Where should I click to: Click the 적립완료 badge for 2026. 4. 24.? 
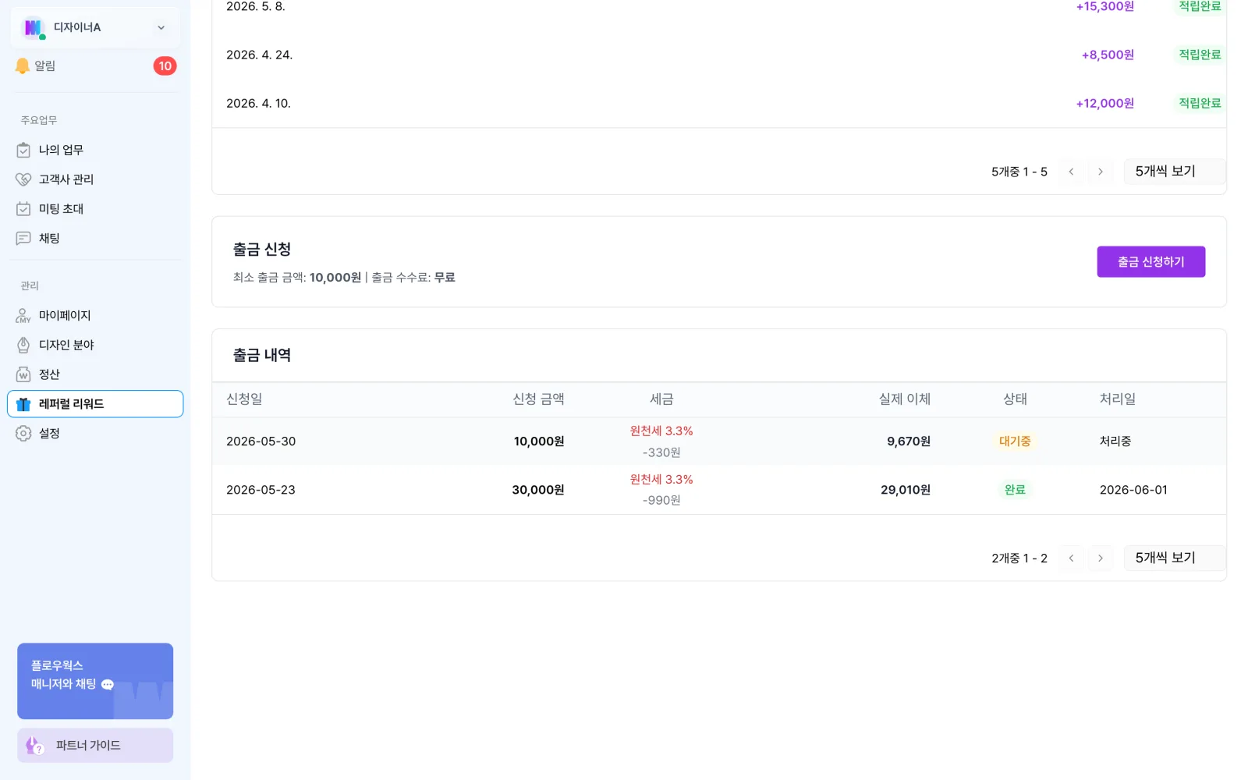click(1200, 55)
